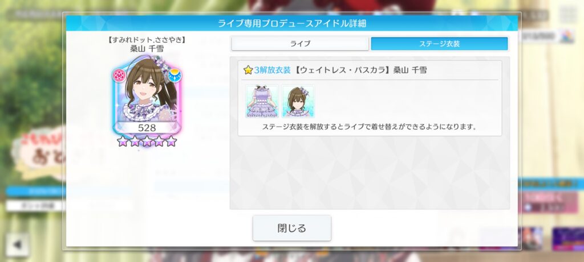Tap the middle purple rarity star

(x=147, y=141)
